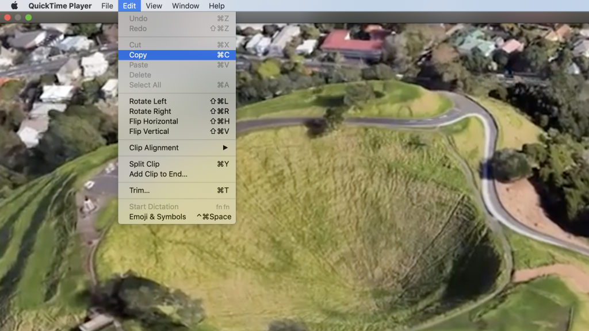The image size is (589, 331).
Task: Close the open Edit menu
Action: (129, 6)
